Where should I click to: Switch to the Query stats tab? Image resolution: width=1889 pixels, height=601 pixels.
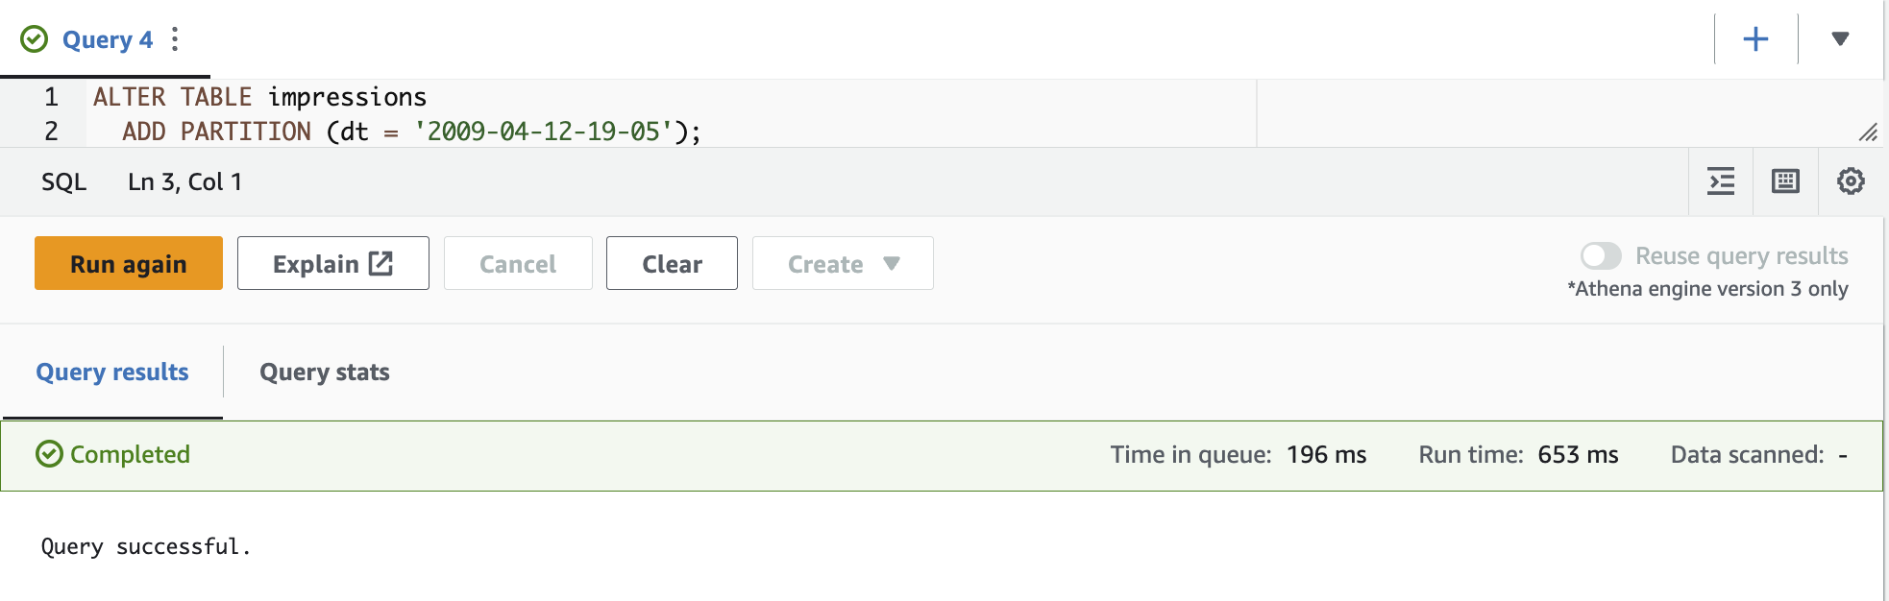pos(325,373)
